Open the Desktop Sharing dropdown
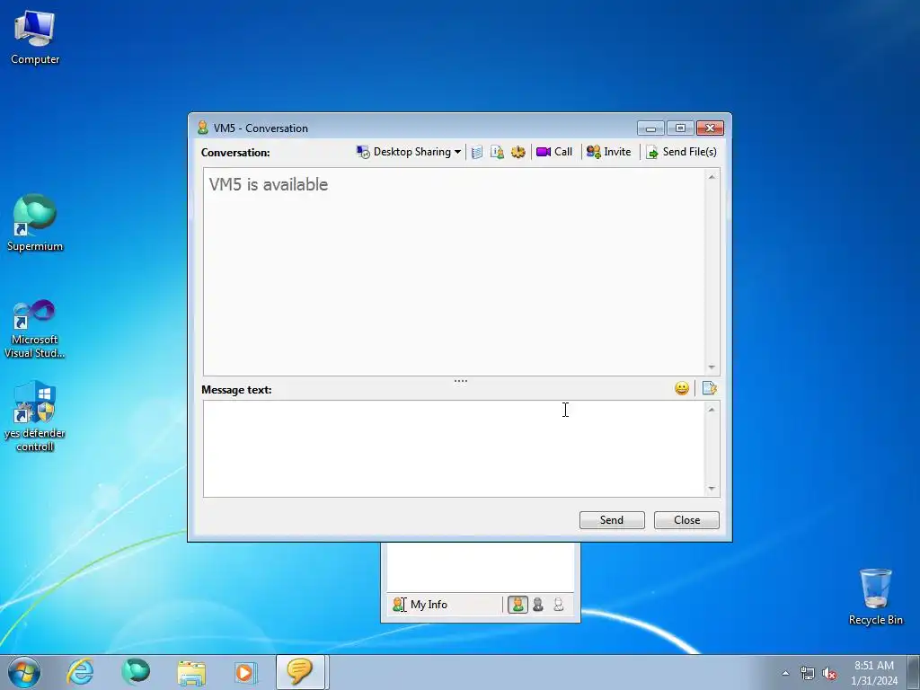Image resolution: width=920 pixels, height=690 pixels. (409, 152)
